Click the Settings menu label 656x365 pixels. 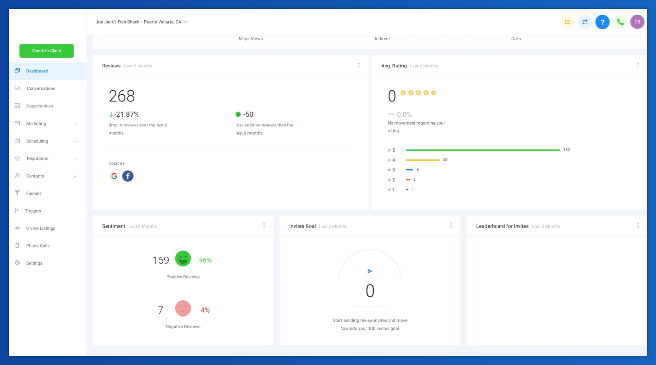(34, 263)
